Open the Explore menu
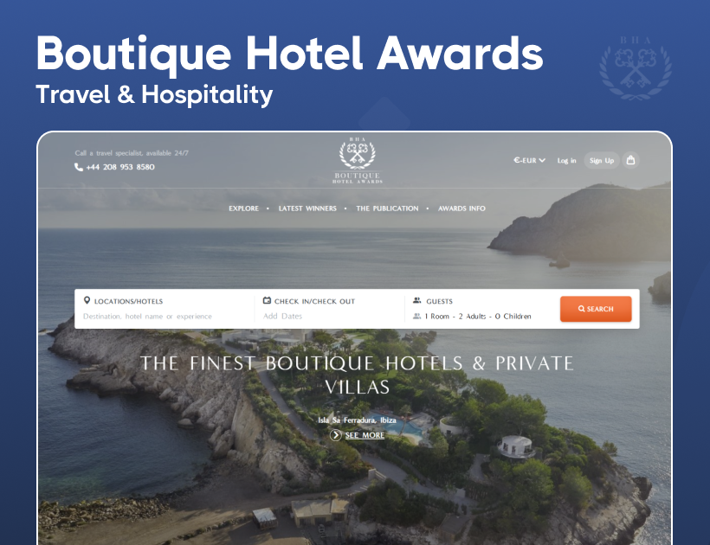Image resolution: width=710 pixels, height=545 pixels. click(243, 208)
